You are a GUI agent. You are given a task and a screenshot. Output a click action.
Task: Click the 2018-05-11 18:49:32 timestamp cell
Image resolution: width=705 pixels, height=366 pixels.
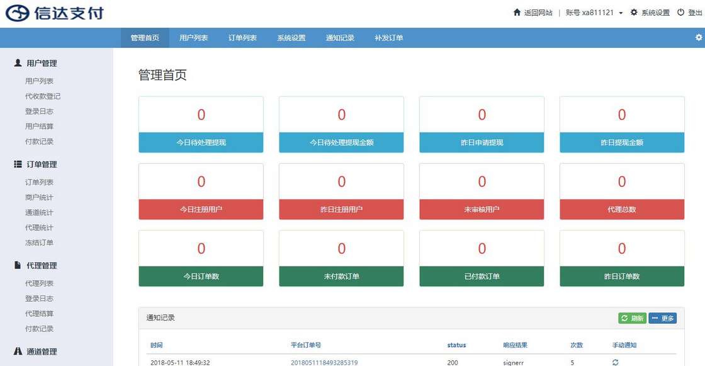click(x=180, y=362)
